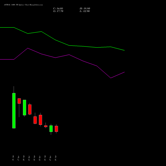Click the 22 Apr date label
The width and height of the screenshot is (166, 166).
pyautogui.click(x=34, y=158)
